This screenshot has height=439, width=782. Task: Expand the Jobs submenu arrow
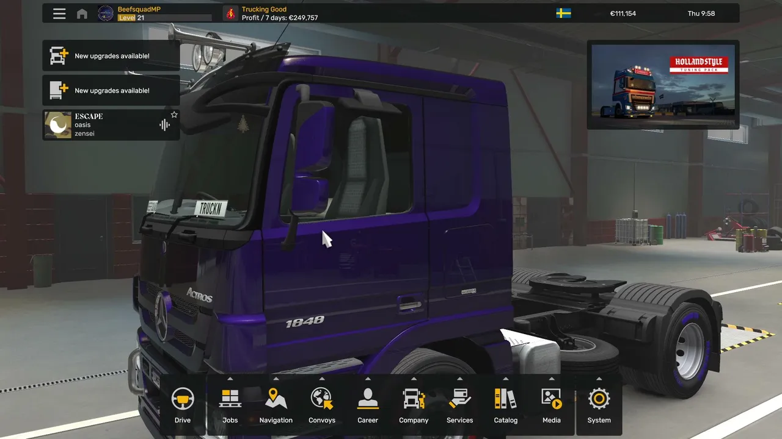coord(230,378)
